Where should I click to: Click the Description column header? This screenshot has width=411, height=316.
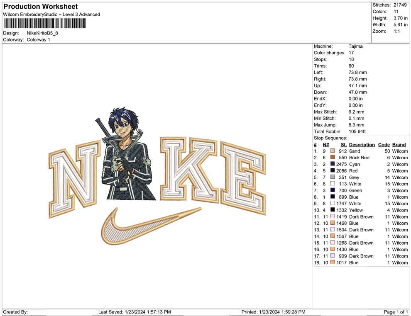click(x=362, y=144)
